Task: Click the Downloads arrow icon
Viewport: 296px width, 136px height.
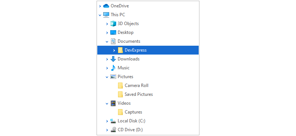Action: (x=113, y=59)
